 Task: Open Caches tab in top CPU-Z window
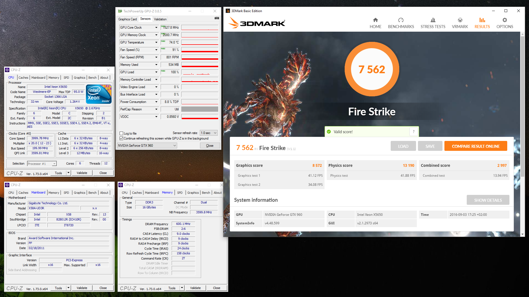23,78
